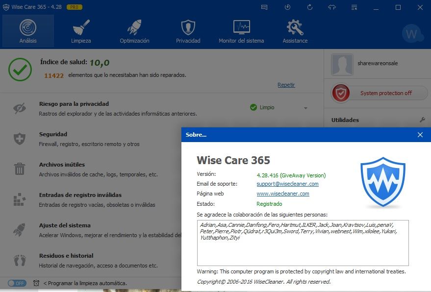Click the feedback message icon in title bar
This screenshot has width=431, height=292.
tap(264, 7)
